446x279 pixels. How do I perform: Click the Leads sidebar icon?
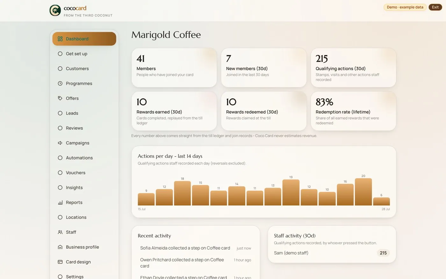[60, 113]
